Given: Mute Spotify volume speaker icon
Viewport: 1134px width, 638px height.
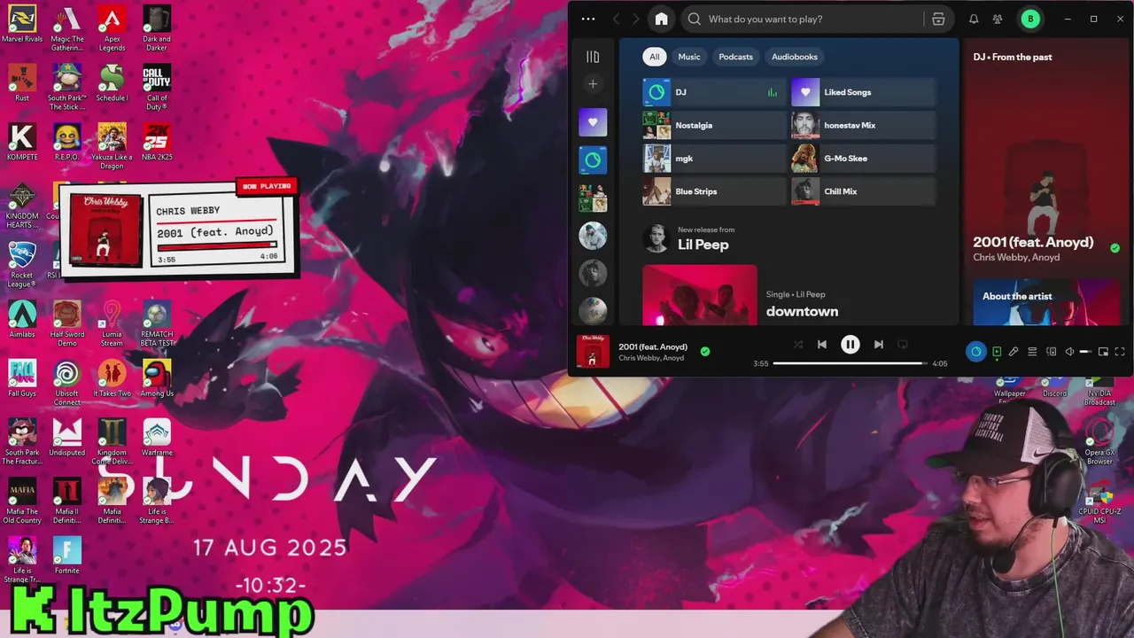Looking at the screenshot, I should click(x=1069, y=352).
